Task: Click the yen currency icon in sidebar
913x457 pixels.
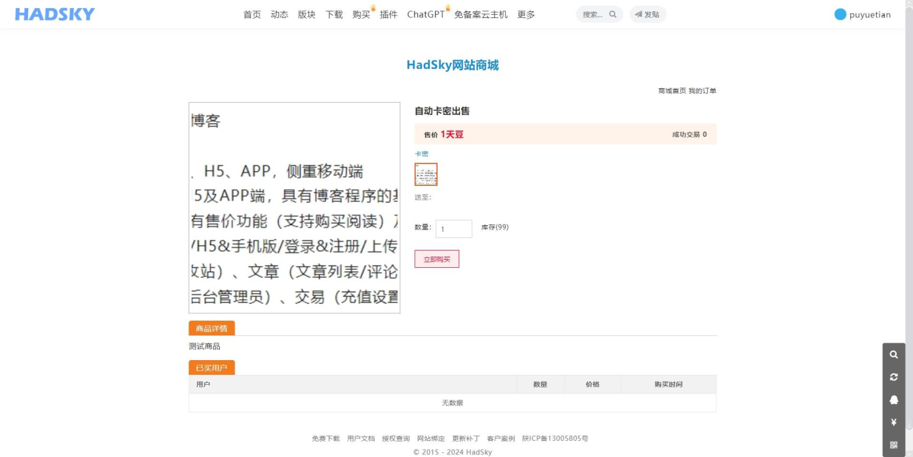Action: [x=894, y=422]
